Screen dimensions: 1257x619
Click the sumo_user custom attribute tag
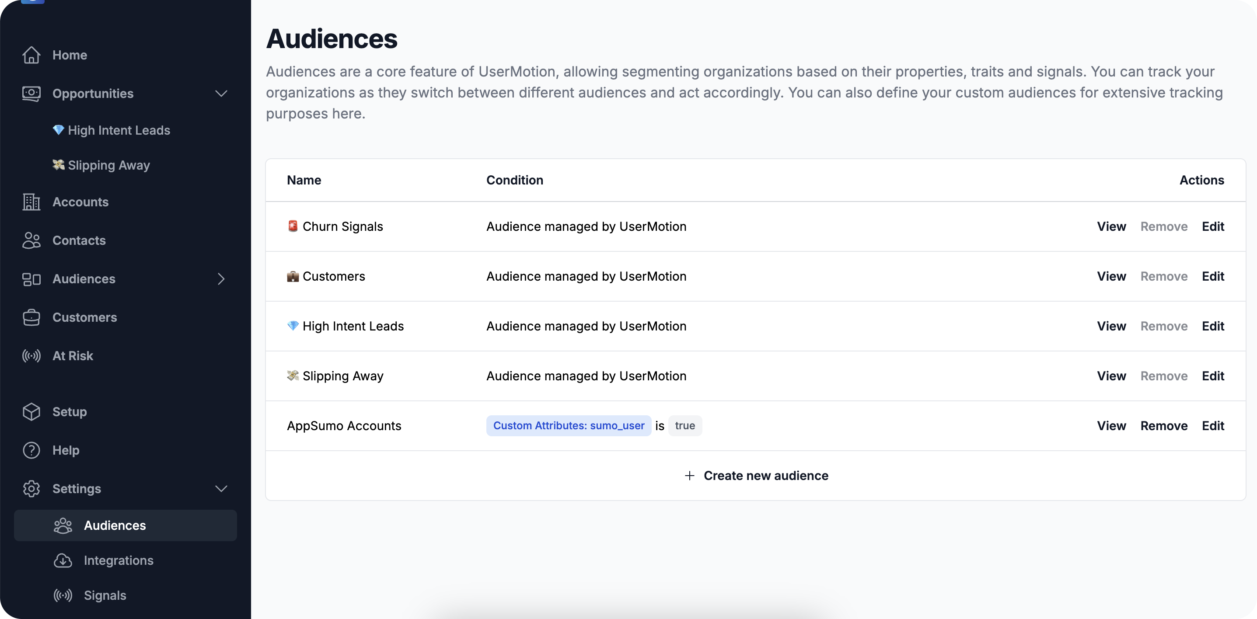point(569,426)
